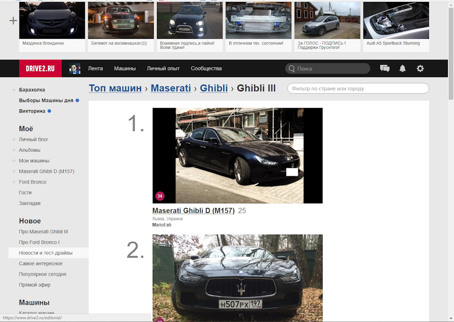The image size is (454, 322).
Task: Open Прямой эфир link
Action: 35,285
